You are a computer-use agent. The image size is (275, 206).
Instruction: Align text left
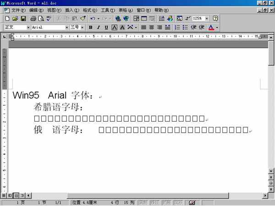(143, 27)
